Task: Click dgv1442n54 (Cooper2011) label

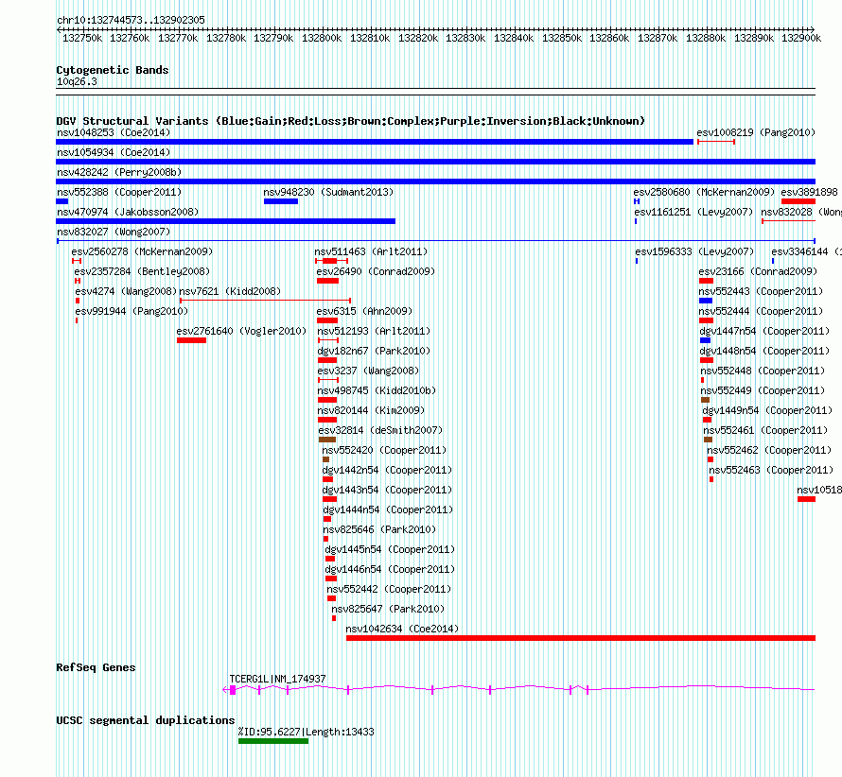Action: tap(387, 470)
